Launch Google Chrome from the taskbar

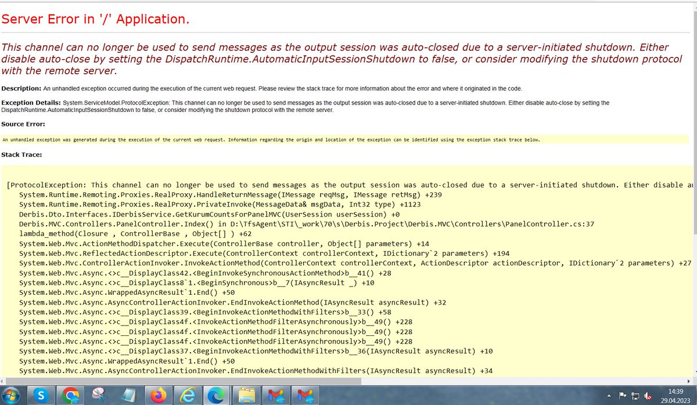(x=71, y=396)
